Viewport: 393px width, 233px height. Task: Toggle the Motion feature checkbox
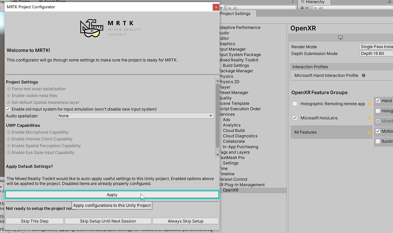378,131
